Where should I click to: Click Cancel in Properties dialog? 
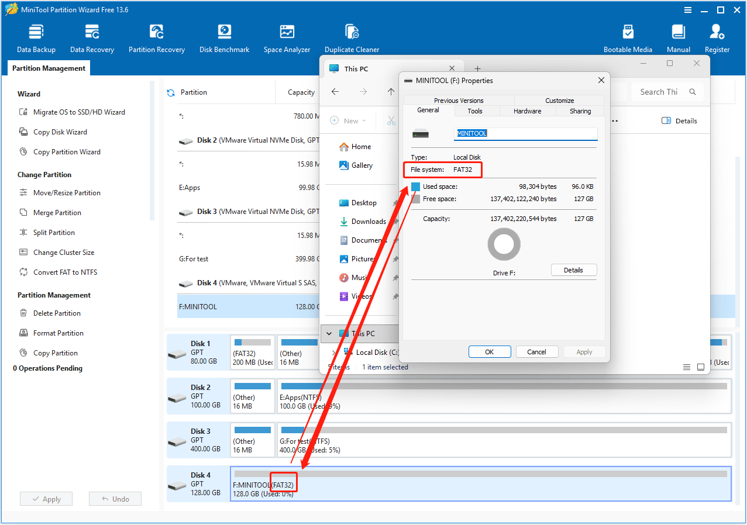point(536,352)
